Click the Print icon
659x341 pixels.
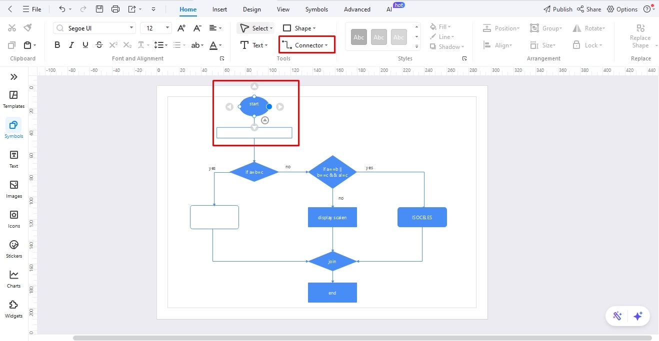[115, 9]
